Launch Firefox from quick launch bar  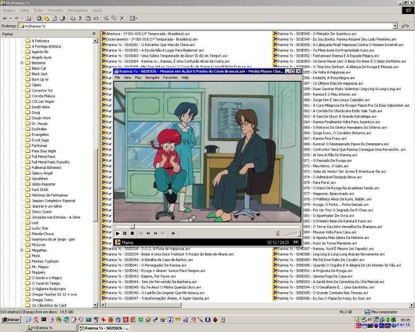pyautogui.click(x=111, y=320)
